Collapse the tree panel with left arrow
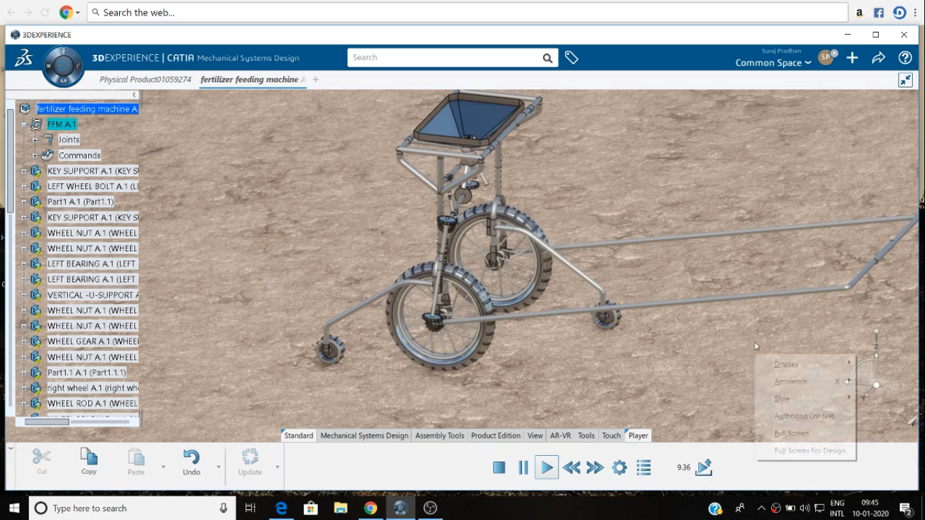The image size is (925, 520). coord(134,95)
